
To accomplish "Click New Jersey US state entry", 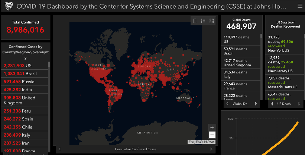I will coord(285,64).
